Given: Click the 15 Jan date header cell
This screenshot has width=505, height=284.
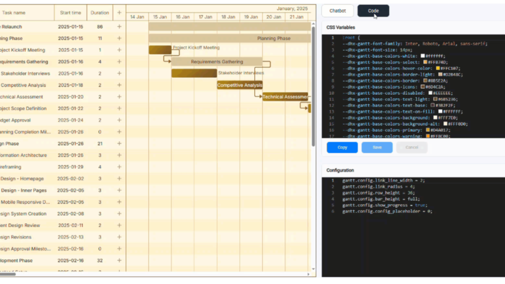Looking at the screenshot, I should coord(160,17).
